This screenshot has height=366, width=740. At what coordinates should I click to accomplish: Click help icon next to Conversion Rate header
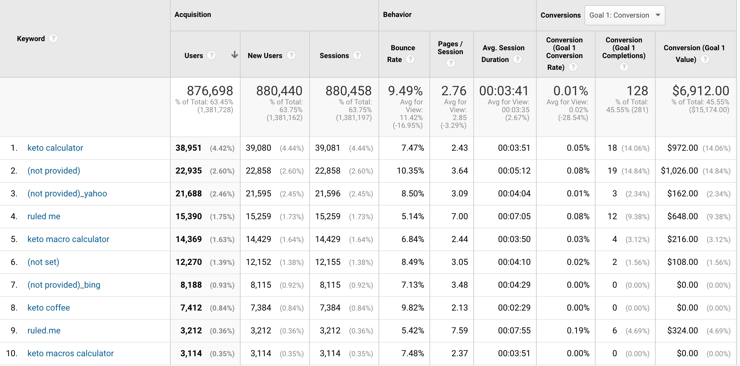tap(573, 67)
